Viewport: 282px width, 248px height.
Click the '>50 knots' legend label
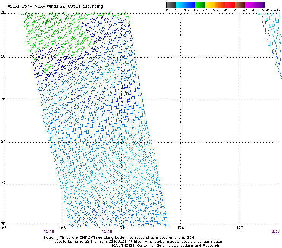[271, 10]
